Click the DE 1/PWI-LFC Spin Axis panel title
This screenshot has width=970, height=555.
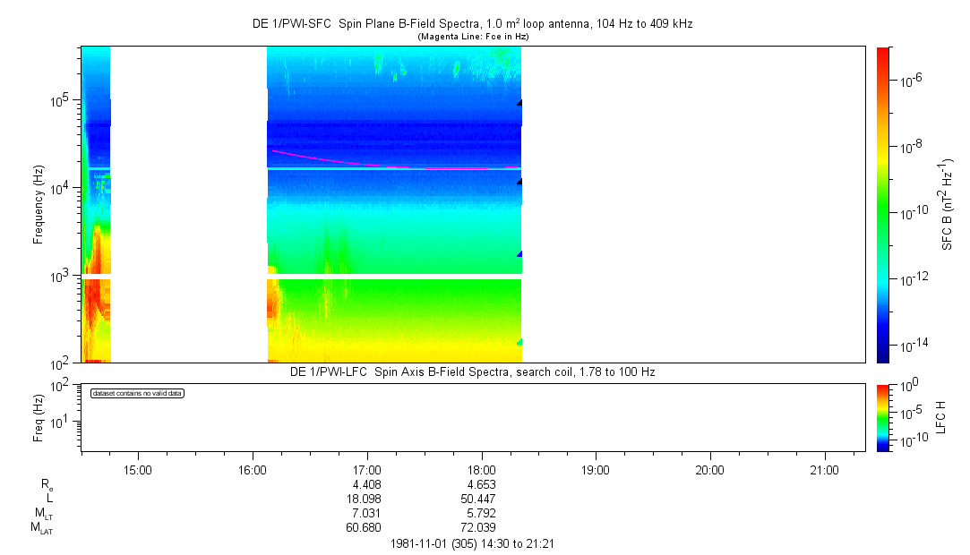pyautogui.click(x=472, y=371)
